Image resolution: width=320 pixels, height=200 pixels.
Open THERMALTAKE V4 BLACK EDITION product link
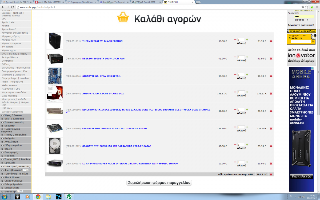coord(102,41)
